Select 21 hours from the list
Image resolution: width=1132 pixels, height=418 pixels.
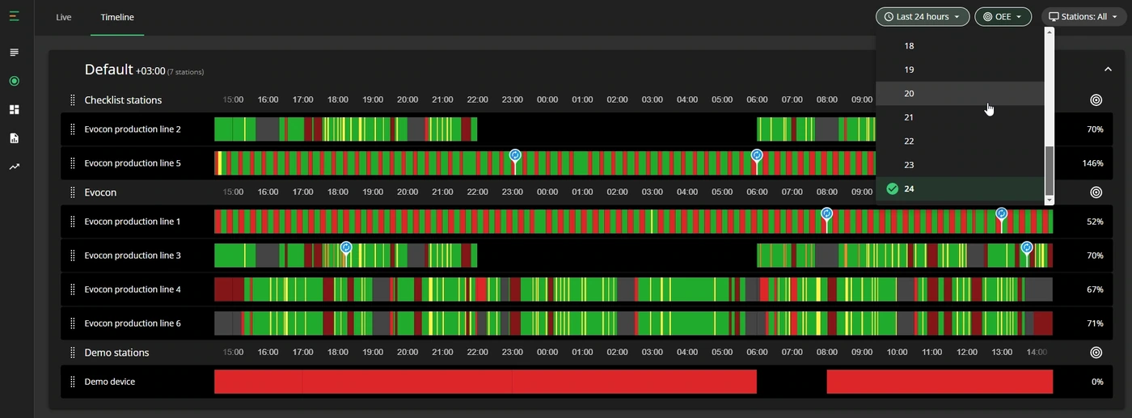coord(960,117)
